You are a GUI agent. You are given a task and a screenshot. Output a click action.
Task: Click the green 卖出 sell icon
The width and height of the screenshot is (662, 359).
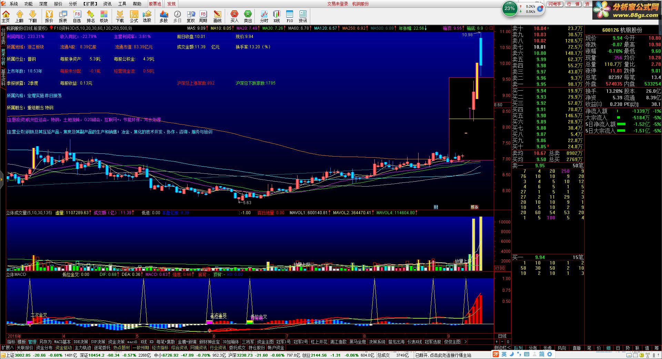click(248, 16)
